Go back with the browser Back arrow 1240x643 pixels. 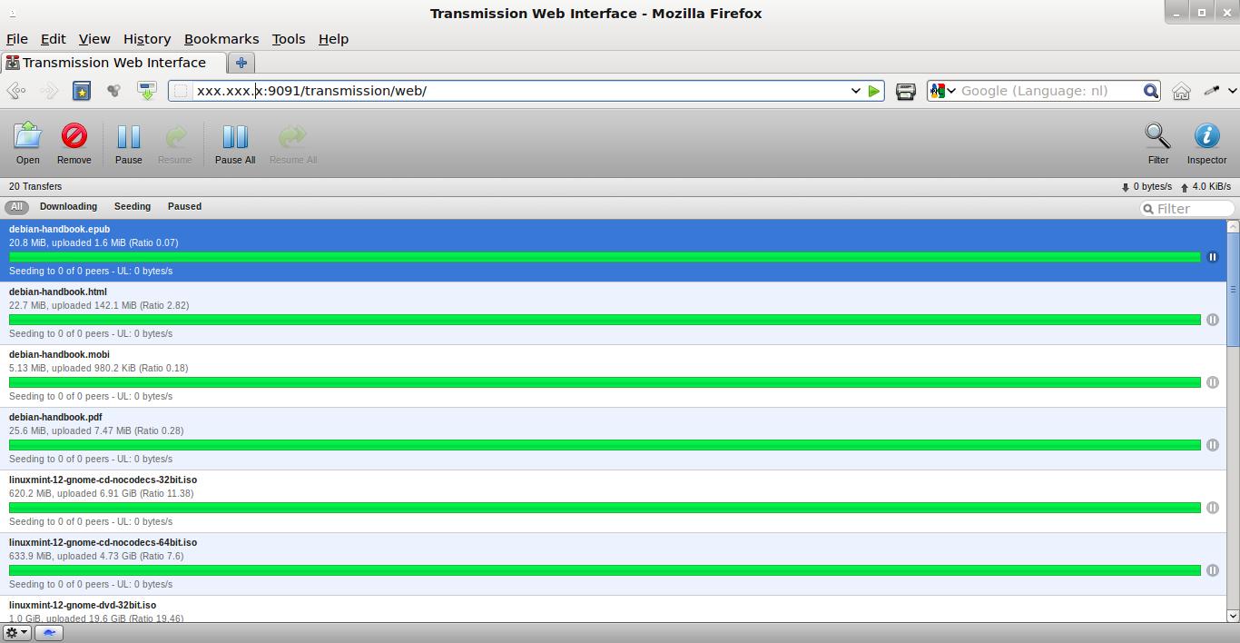tap(16, 91)
